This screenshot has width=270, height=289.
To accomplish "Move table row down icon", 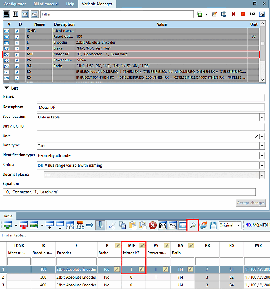I will tap(60, 225).
